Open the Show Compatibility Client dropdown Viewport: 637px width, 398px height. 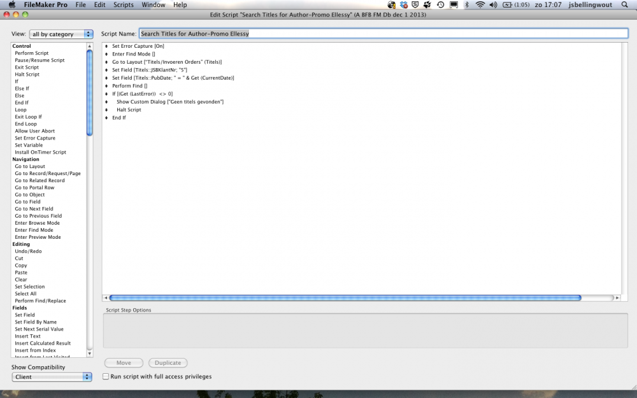coord(52,377)
